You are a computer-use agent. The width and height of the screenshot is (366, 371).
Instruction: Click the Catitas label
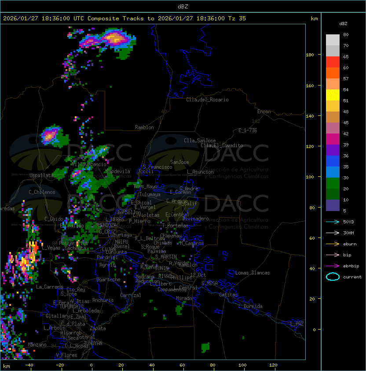pos(228,295)
